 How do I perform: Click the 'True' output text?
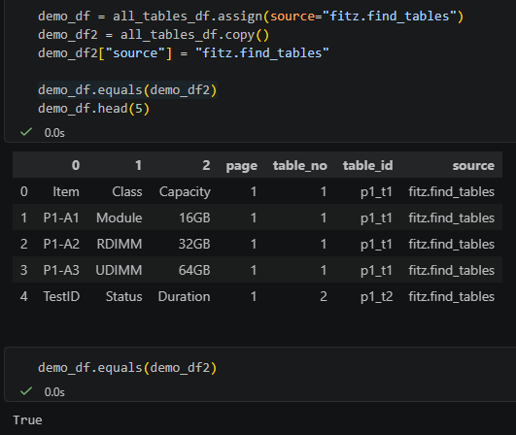click(x=27, y=419)
